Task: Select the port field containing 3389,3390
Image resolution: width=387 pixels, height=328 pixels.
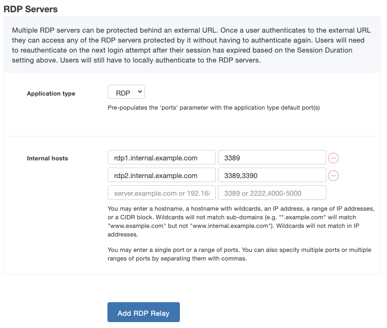Action: (x=271, y=175)
